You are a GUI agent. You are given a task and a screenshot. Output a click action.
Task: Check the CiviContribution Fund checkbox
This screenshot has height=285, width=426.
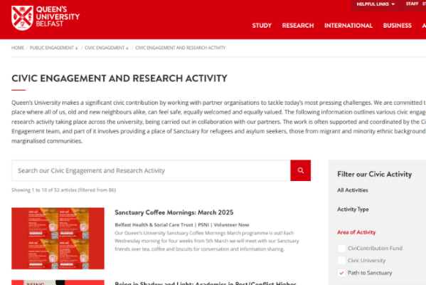point(341,248)
